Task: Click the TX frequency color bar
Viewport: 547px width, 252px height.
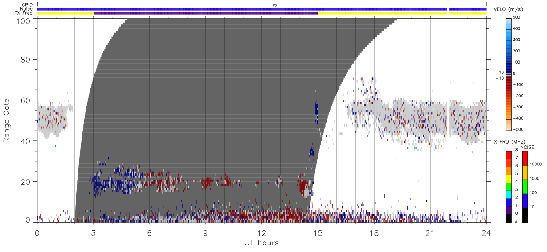Action: click(509, 186)
